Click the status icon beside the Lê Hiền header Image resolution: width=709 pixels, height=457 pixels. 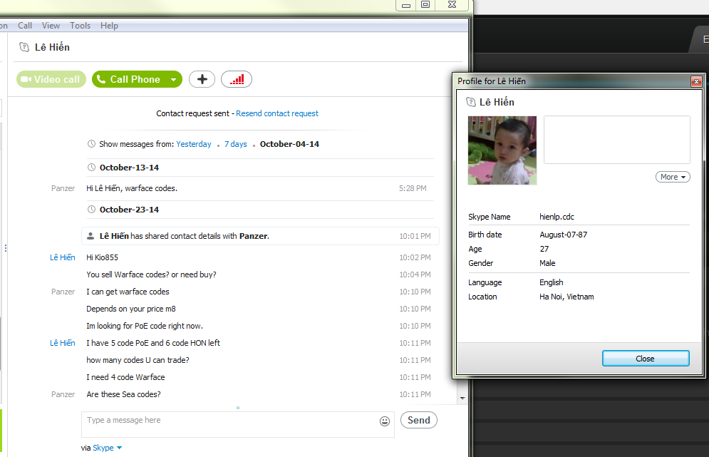24,47
